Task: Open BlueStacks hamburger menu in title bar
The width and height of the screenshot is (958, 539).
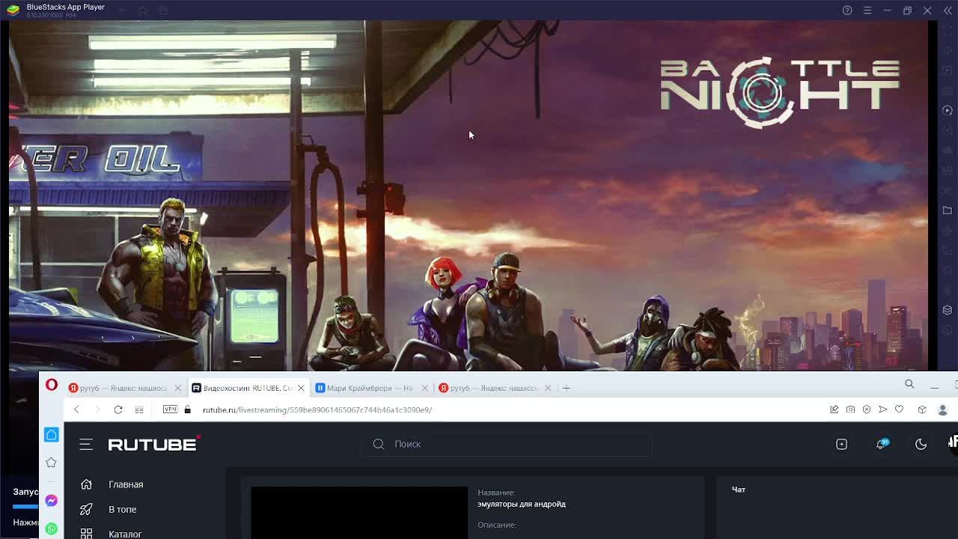Action: coord(867,10)
